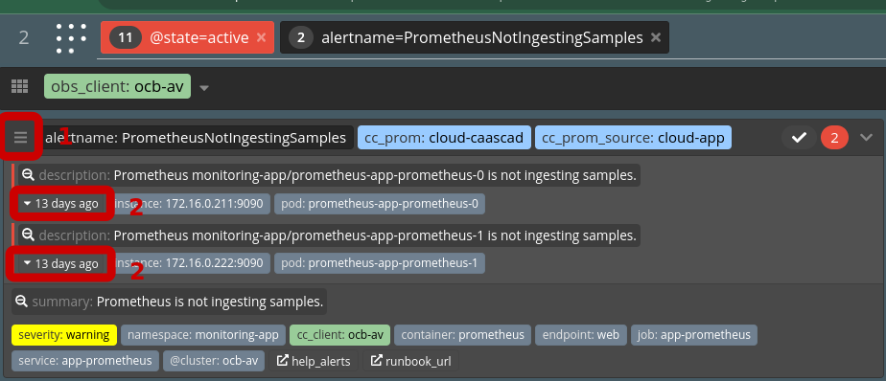886x381 pixels.
Task: Open dropdown arrow next to obs_client label
Action: 204,88
